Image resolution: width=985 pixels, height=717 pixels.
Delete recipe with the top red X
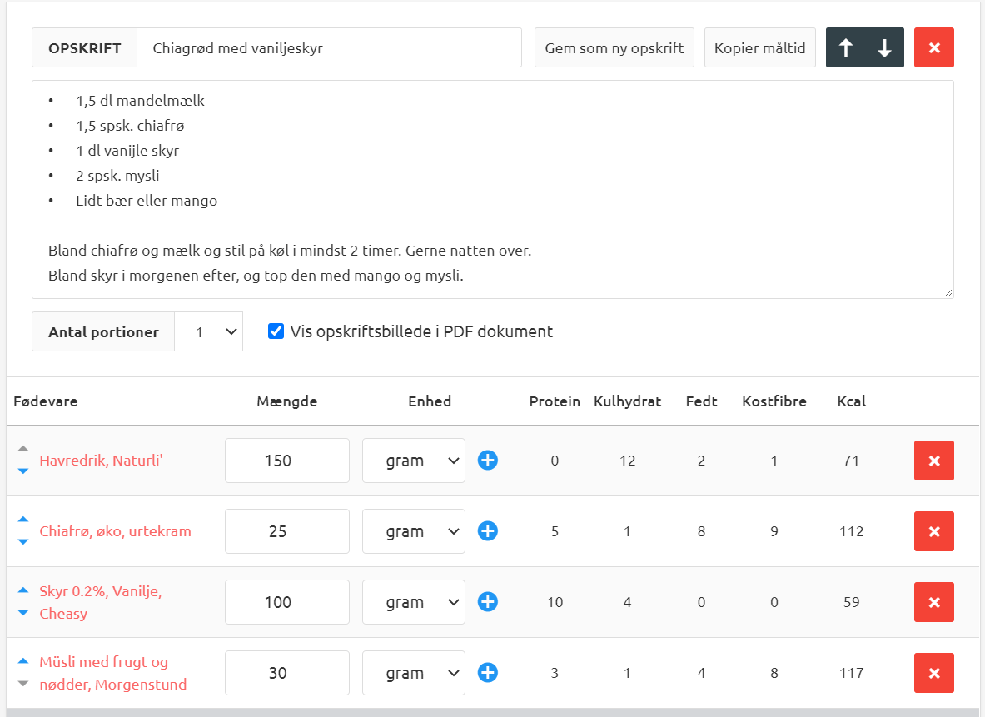click(933, 48)
